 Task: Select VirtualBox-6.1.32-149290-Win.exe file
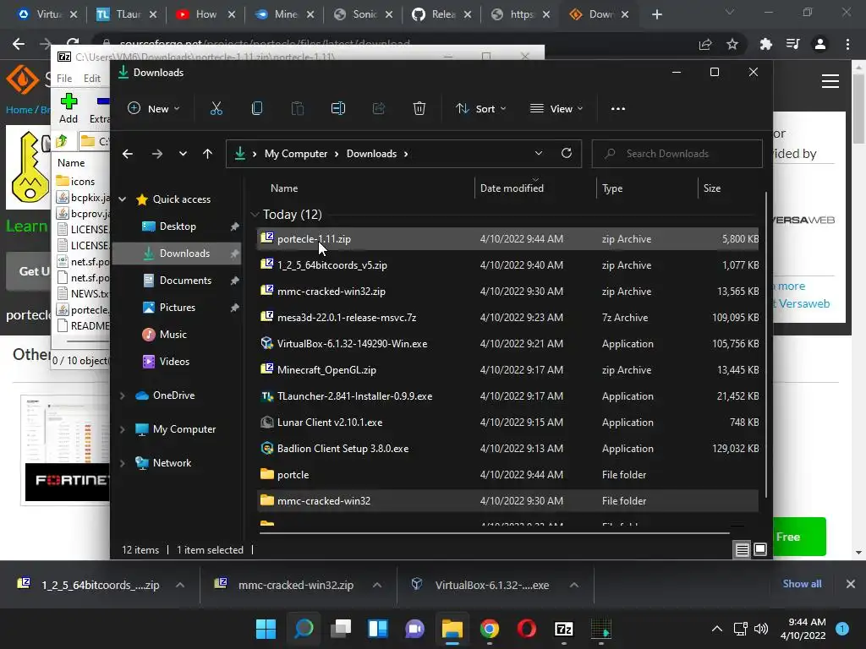[508, 344]
